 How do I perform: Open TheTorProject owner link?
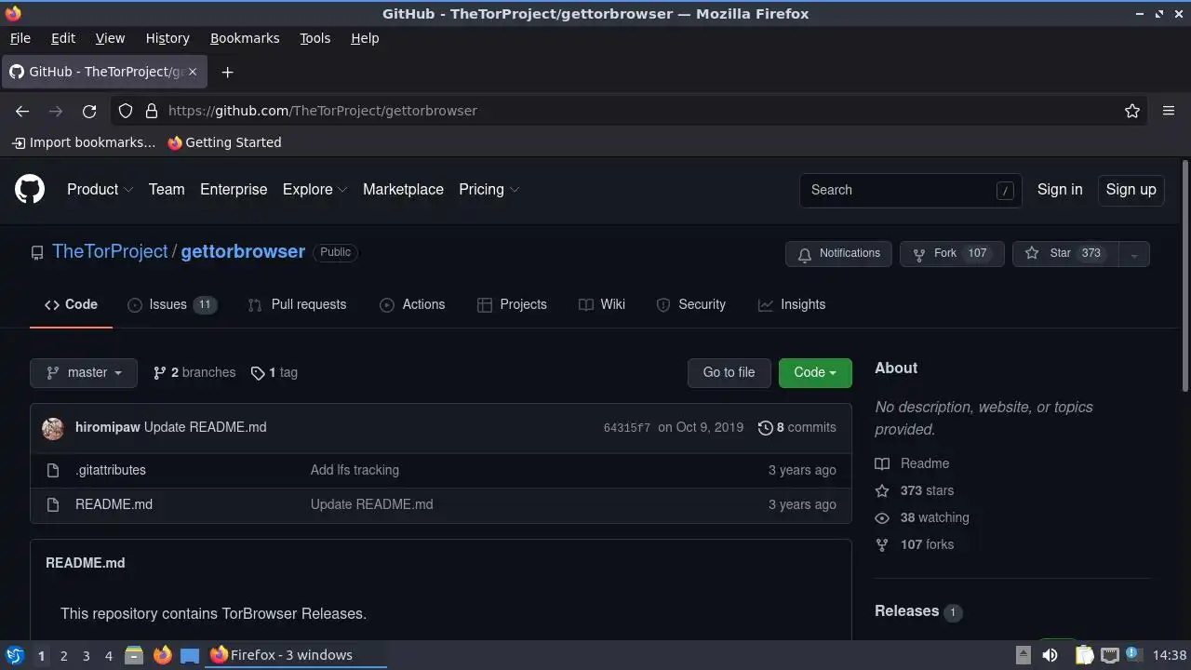(x=110, y=251)
